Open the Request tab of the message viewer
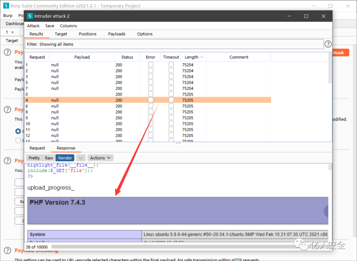The image size is (357, 261). pyautogui.click(x=37, y=148)
